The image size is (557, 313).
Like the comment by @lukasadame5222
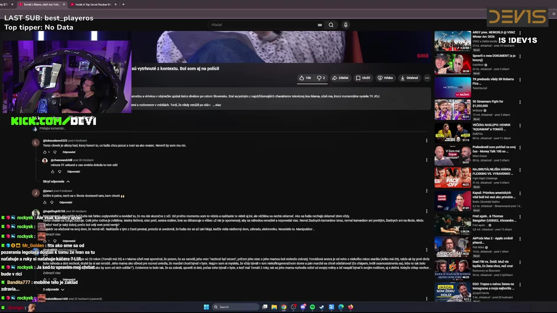44,152
